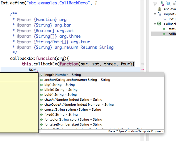Click the green dot icon beside static

click(x=164, y=29)
